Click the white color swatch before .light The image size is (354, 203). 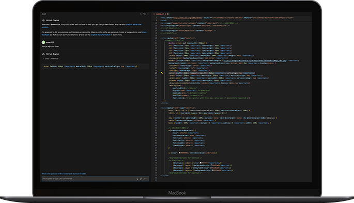(x=201, y=163)
